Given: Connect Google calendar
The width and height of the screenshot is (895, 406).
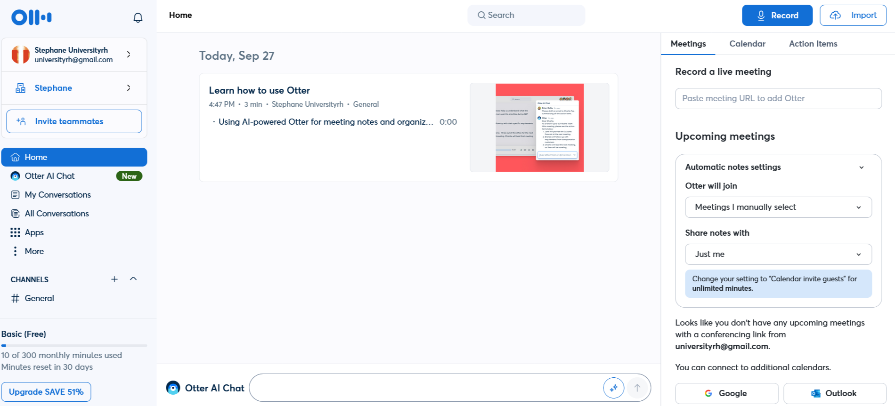Looking at the screenshot, I should pos(727,393).
